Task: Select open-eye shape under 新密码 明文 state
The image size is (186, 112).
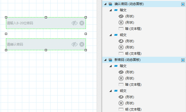Action: [121, 97]
